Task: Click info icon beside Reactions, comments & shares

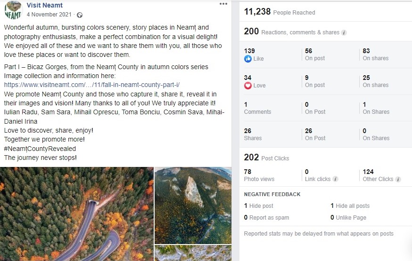Action: coord(344,32)
